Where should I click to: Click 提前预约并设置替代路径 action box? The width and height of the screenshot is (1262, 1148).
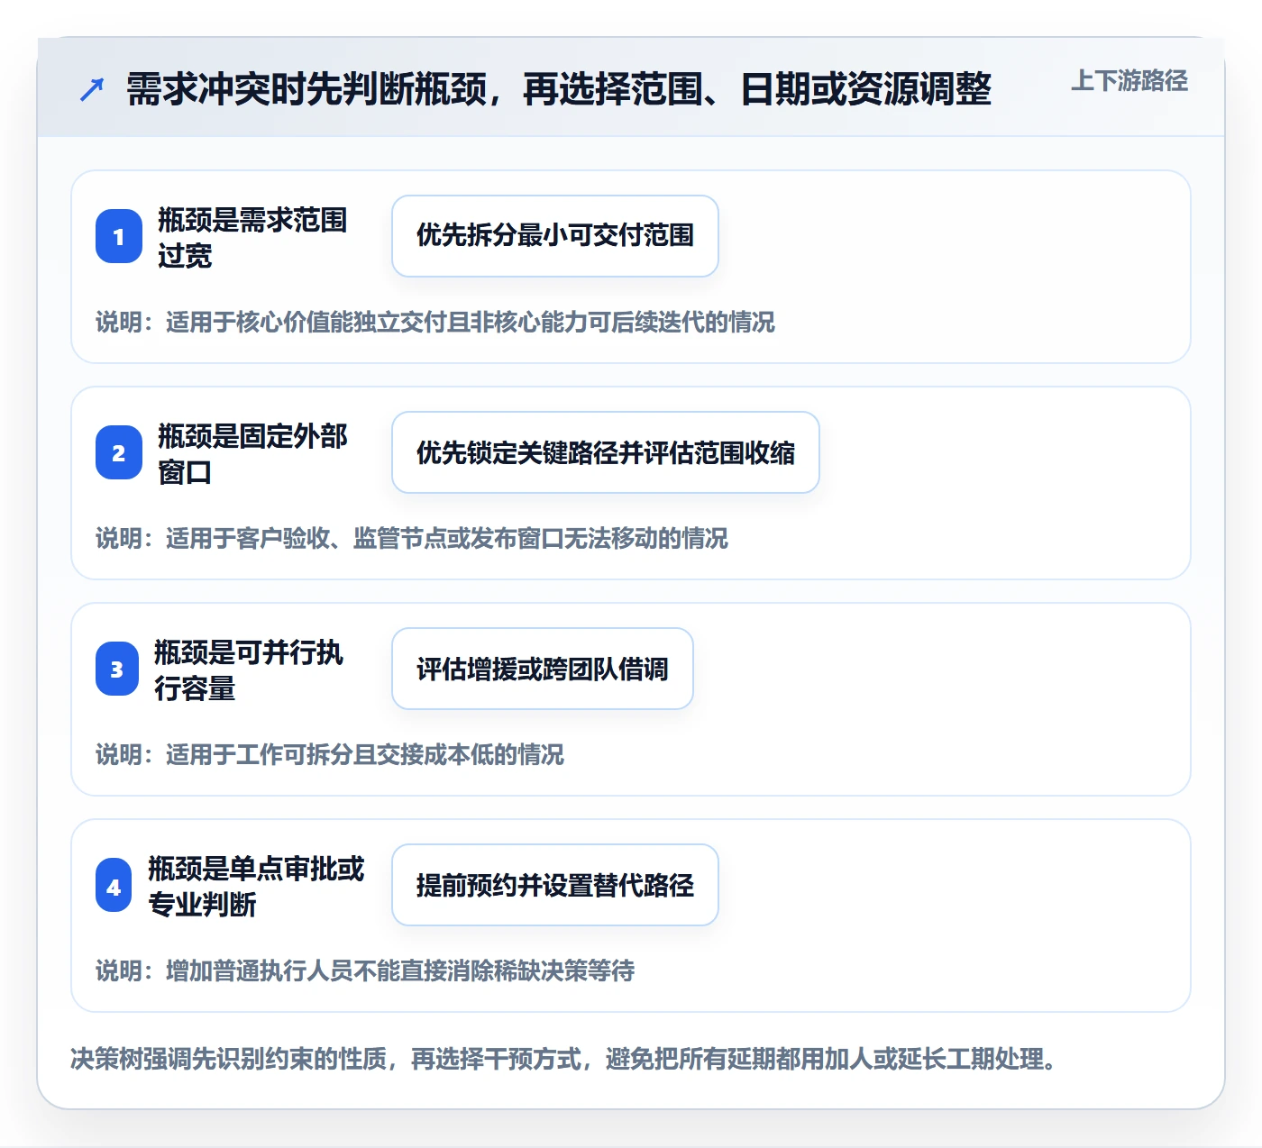[555, 885]
